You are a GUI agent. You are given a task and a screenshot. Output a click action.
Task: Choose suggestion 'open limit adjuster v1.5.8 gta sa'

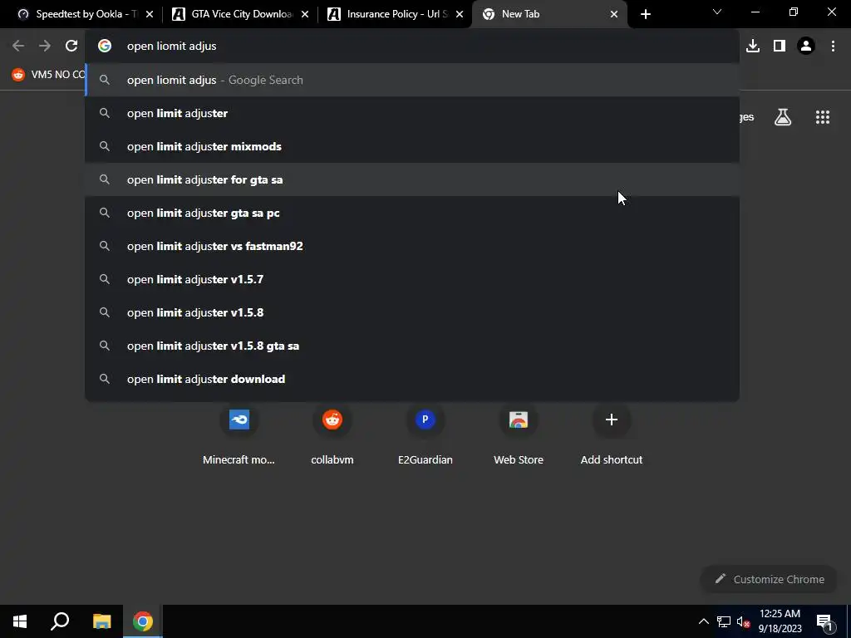pyautogui.click(x=412, y=346)
